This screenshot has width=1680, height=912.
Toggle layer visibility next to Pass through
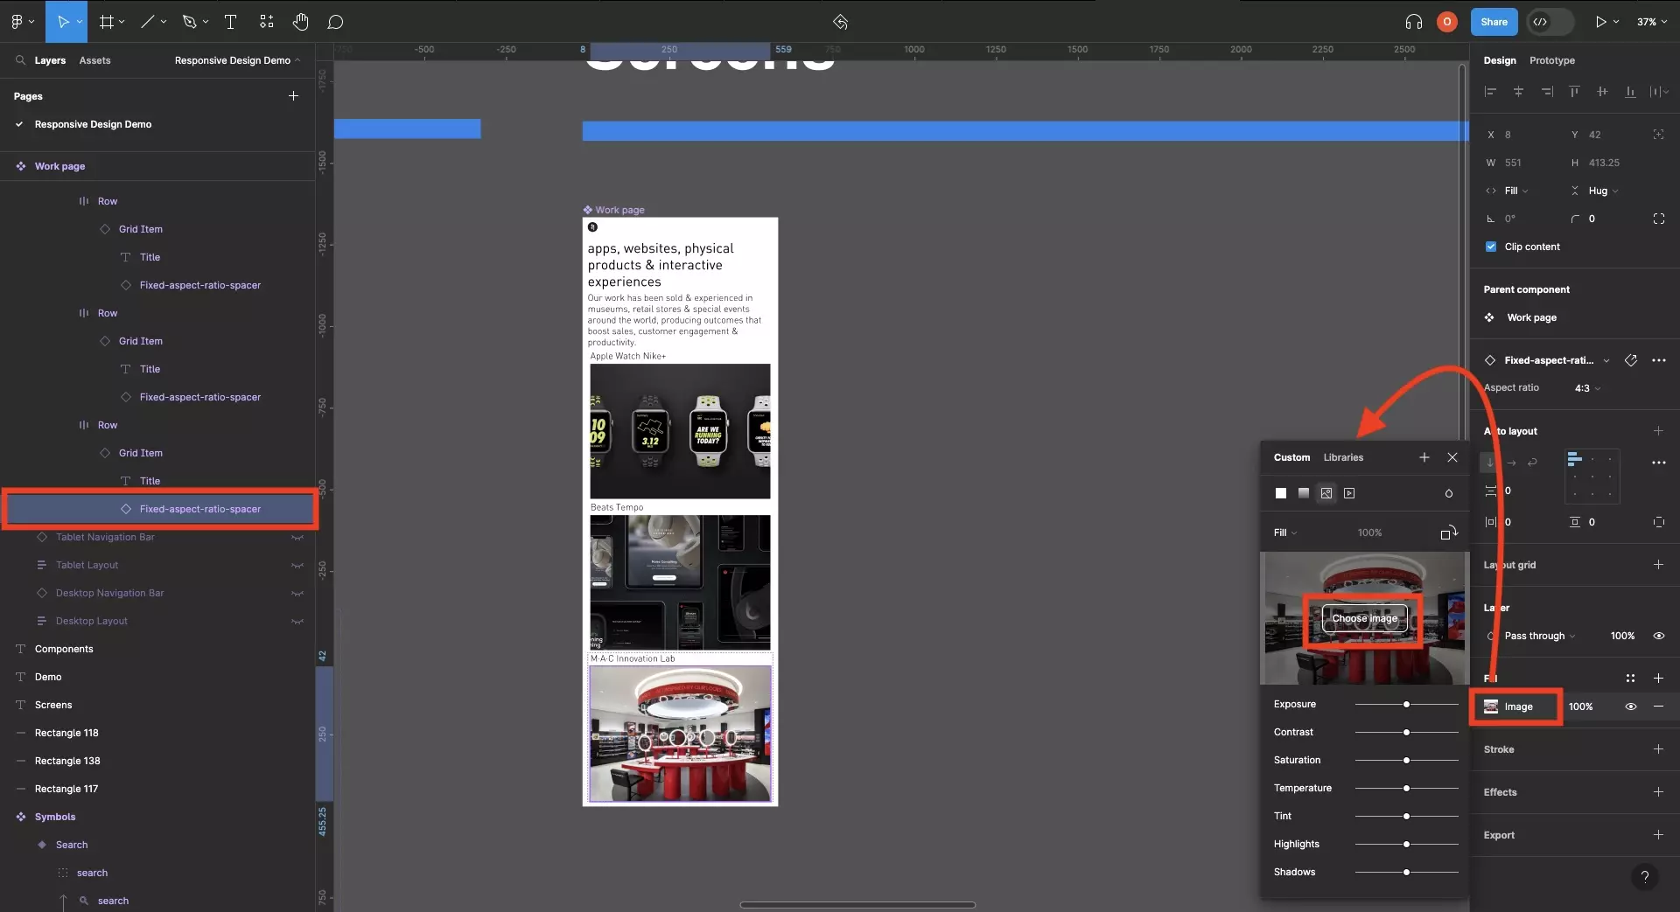click(1658, 636)
